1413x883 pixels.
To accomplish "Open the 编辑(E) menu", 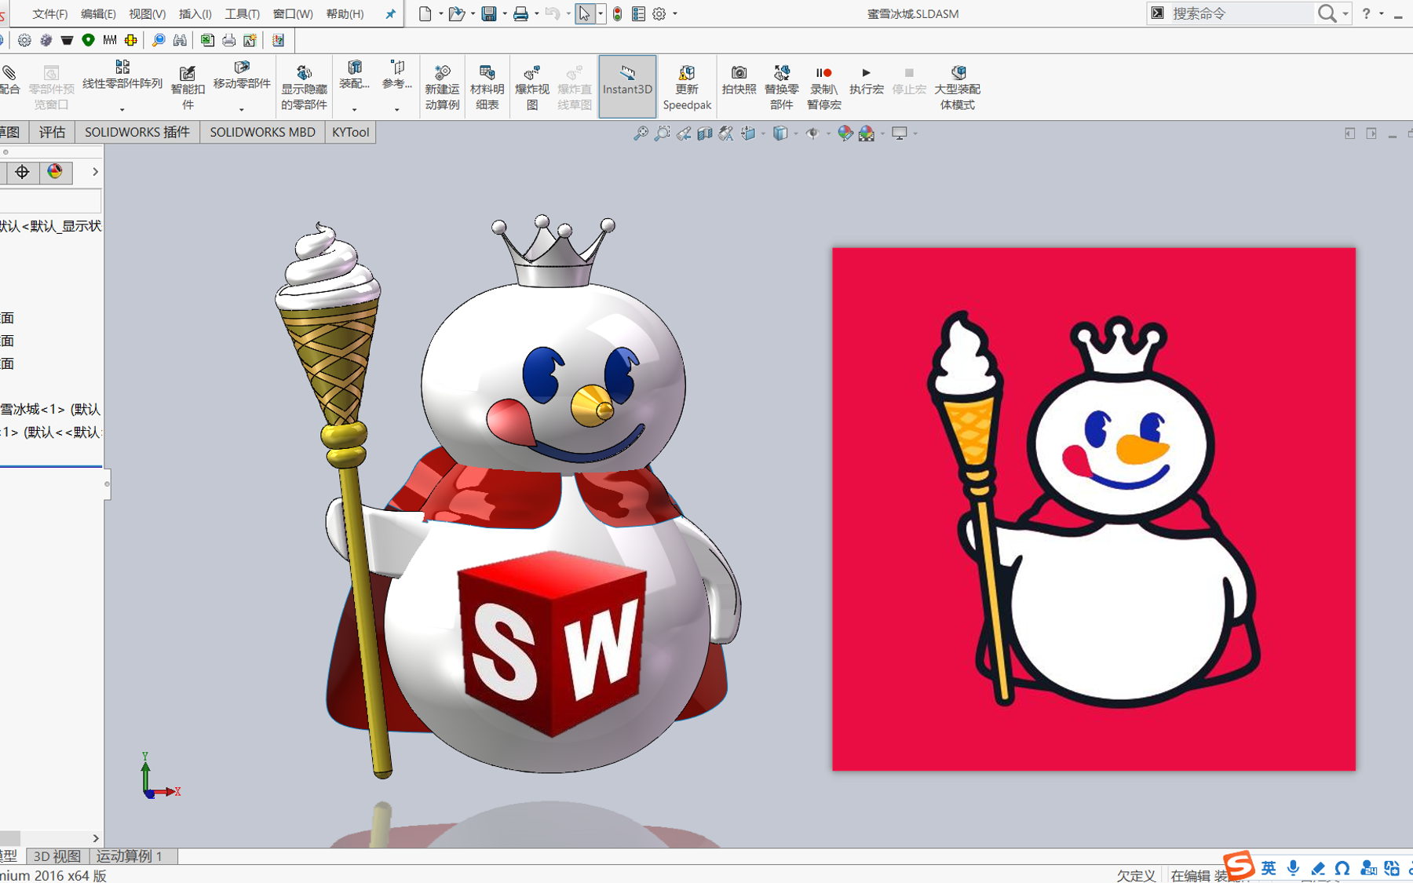I will click(x=98, y=14).
